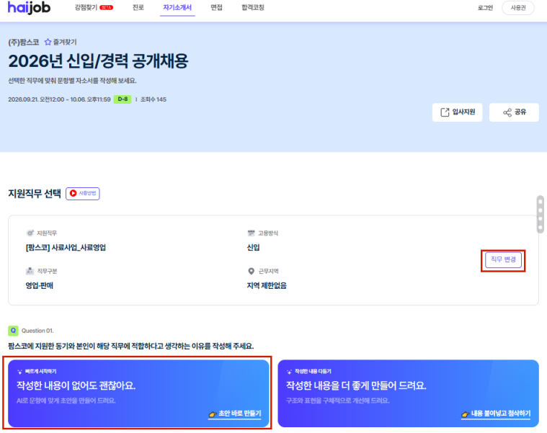Click the 공유 share icon

(x=507, y=112)
